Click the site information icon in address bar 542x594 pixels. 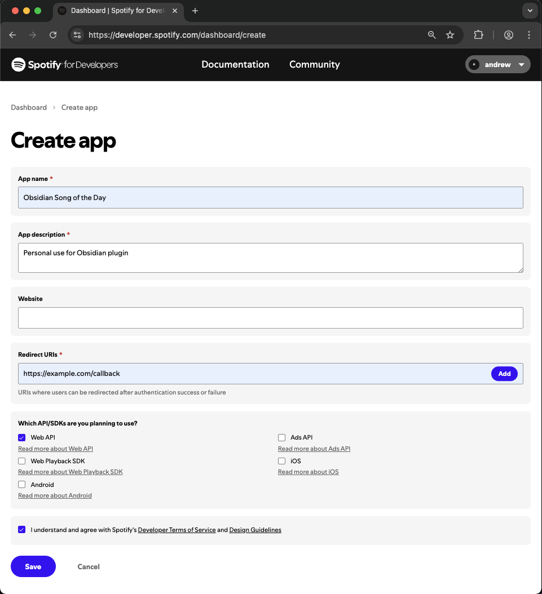[x=76, y=35]
